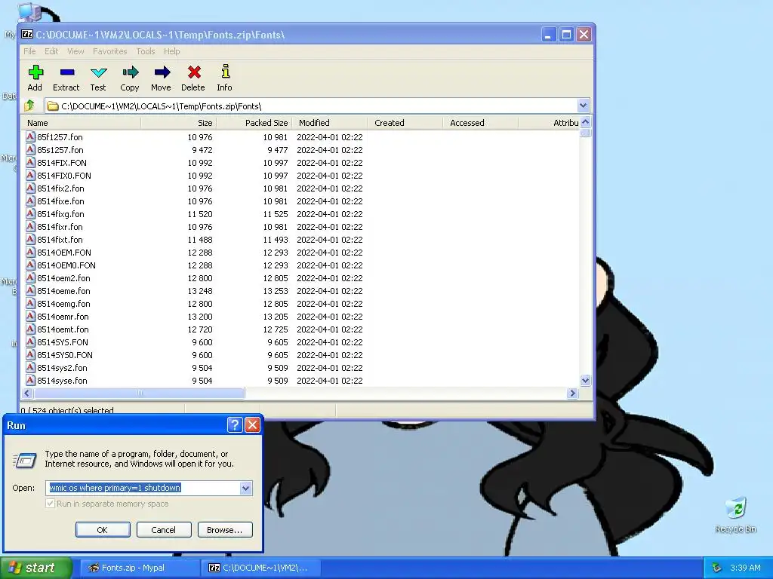Click the red Delete icon
The width and height of the screenshot is (773, 579).
pos(193,73)
